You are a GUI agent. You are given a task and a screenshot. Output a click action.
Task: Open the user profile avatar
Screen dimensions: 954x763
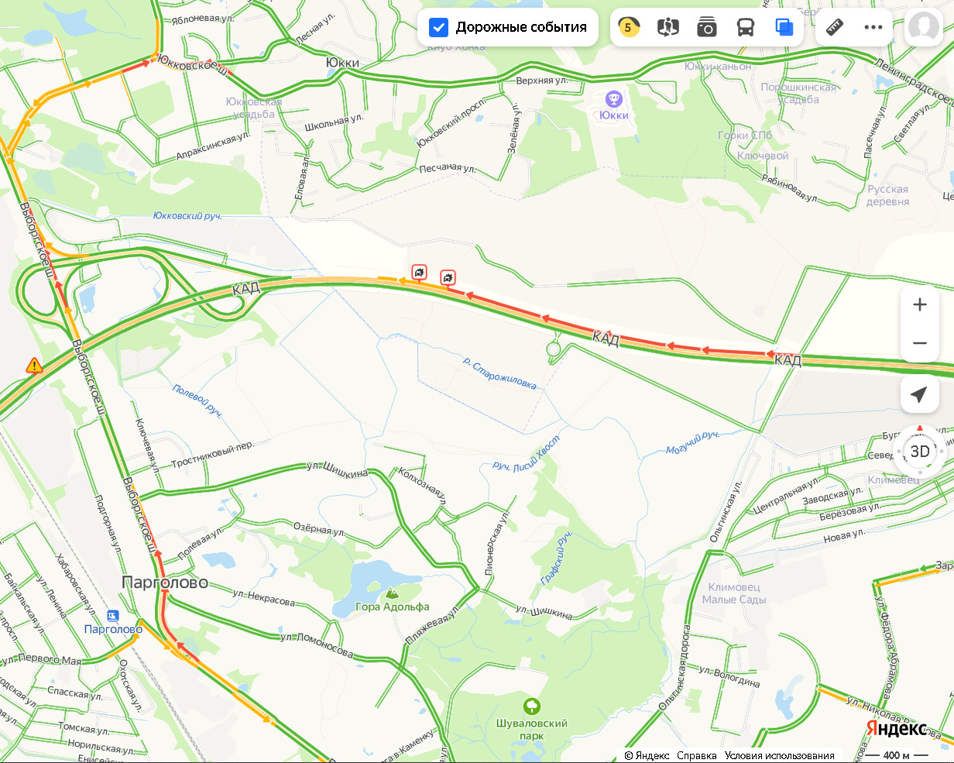tap(924, 27)
